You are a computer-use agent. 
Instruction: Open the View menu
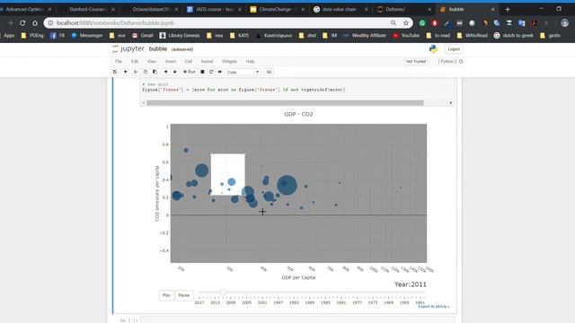click(x=152, y=62)
